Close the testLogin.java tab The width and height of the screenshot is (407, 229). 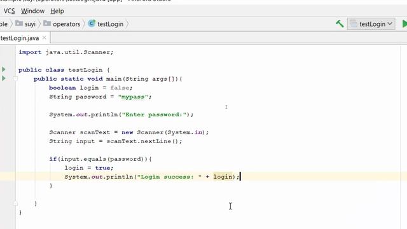45,38
